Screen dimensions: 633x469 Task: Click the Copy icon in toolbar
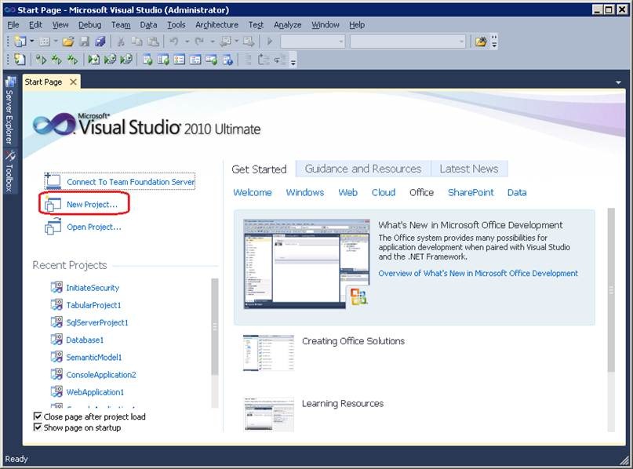coord(136,41)
